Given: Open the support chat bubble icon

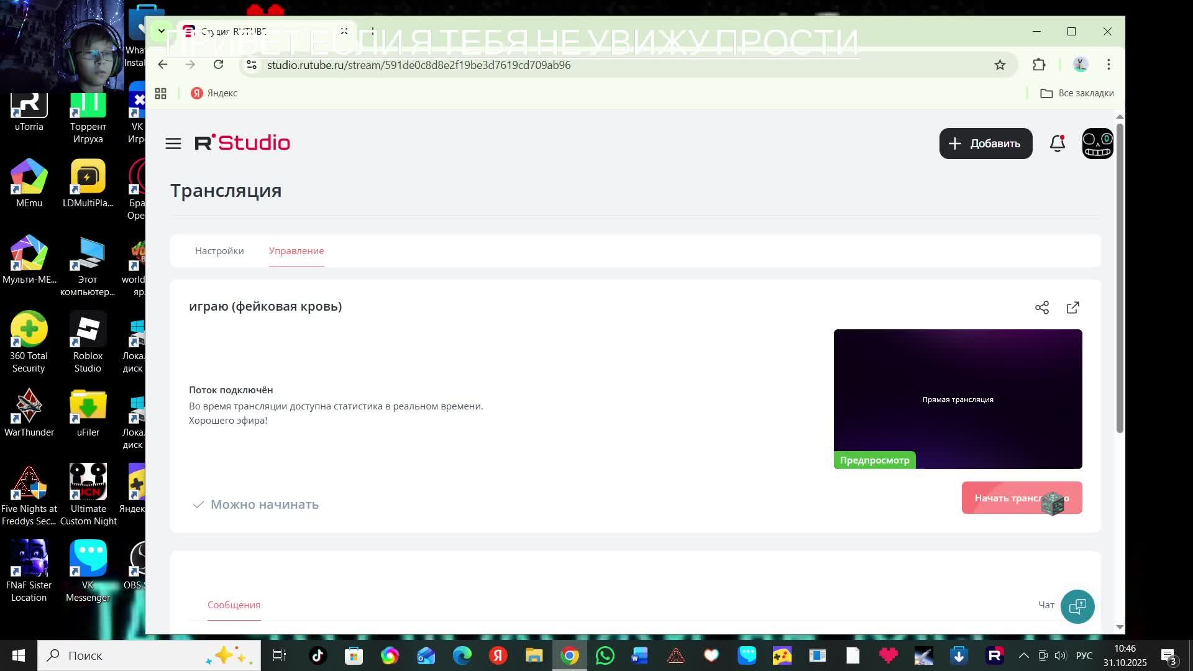Looking at the screenshot, I should 1077,606.
